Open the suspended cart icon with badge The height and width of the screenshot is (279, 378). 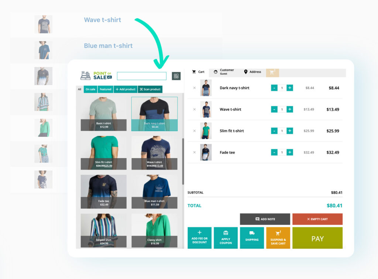[x=272, y=73]
